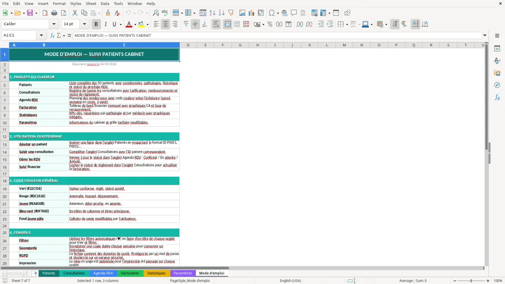Viewport: 505px width, 284px height.
Task: Export directly as PDF icon
Action: 45,13
